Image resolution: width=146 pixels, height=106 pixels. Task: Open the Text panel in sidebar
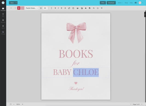[x=3, y=15]
